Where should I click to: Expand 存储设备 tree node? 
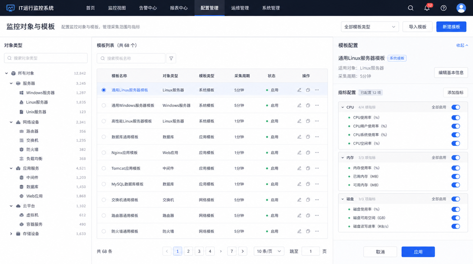(x=11, y=234)
